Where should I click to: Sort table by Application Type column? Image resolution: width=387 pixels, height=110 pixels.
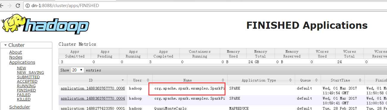click(x=261, y=80)
